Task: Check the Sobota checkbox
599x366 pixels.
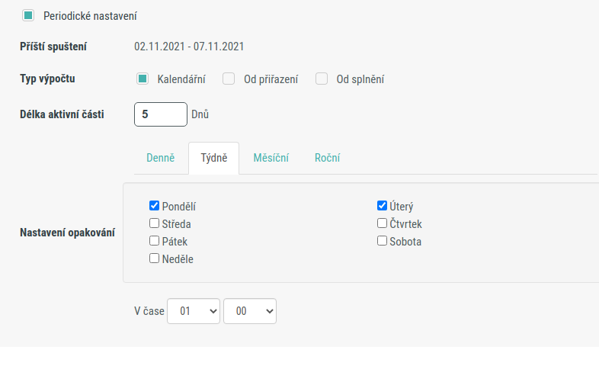Action: point(382,241)
